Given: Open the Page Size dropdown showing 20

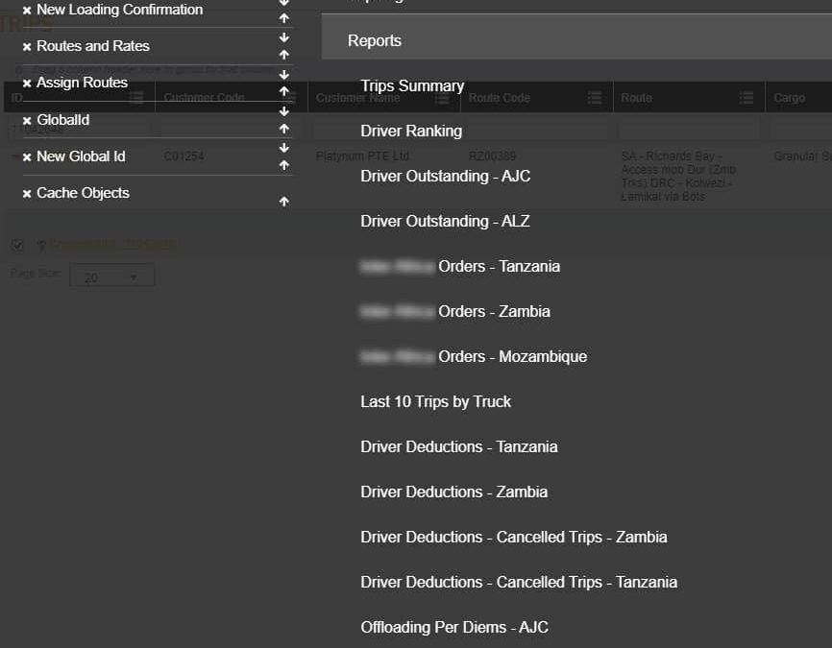Looking at the screenshot, I should [x=112, y=276].
